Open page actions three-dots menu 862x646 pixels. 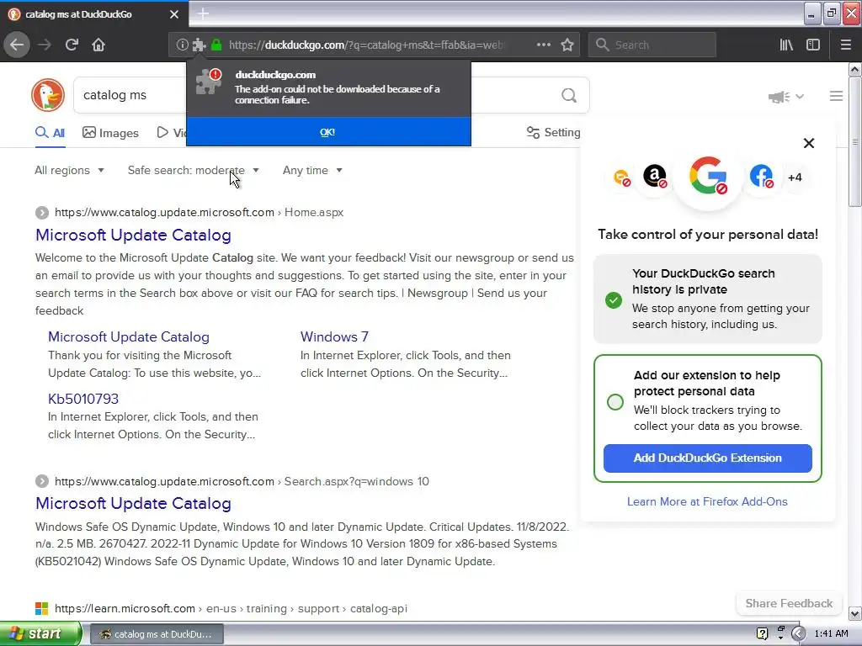(543, 45)
